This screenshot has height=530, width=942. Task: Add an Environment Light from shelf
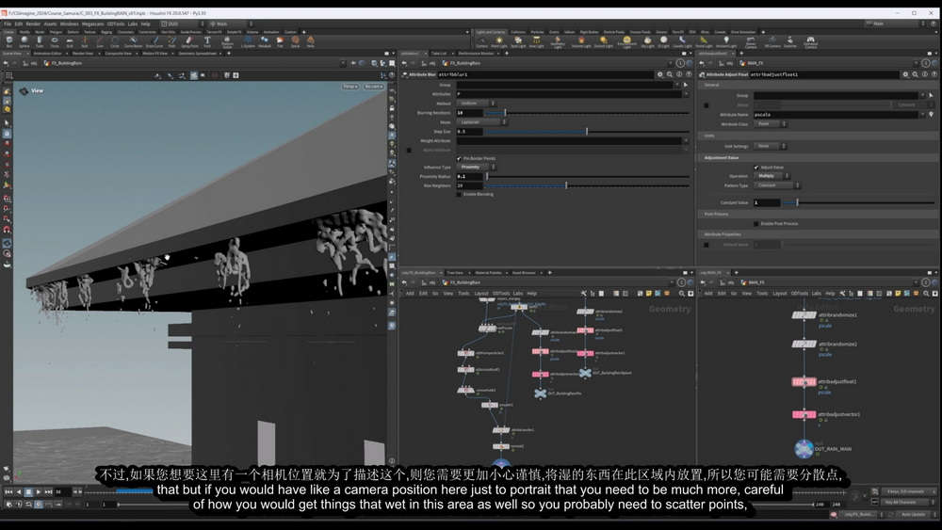(x=626, y=42)
